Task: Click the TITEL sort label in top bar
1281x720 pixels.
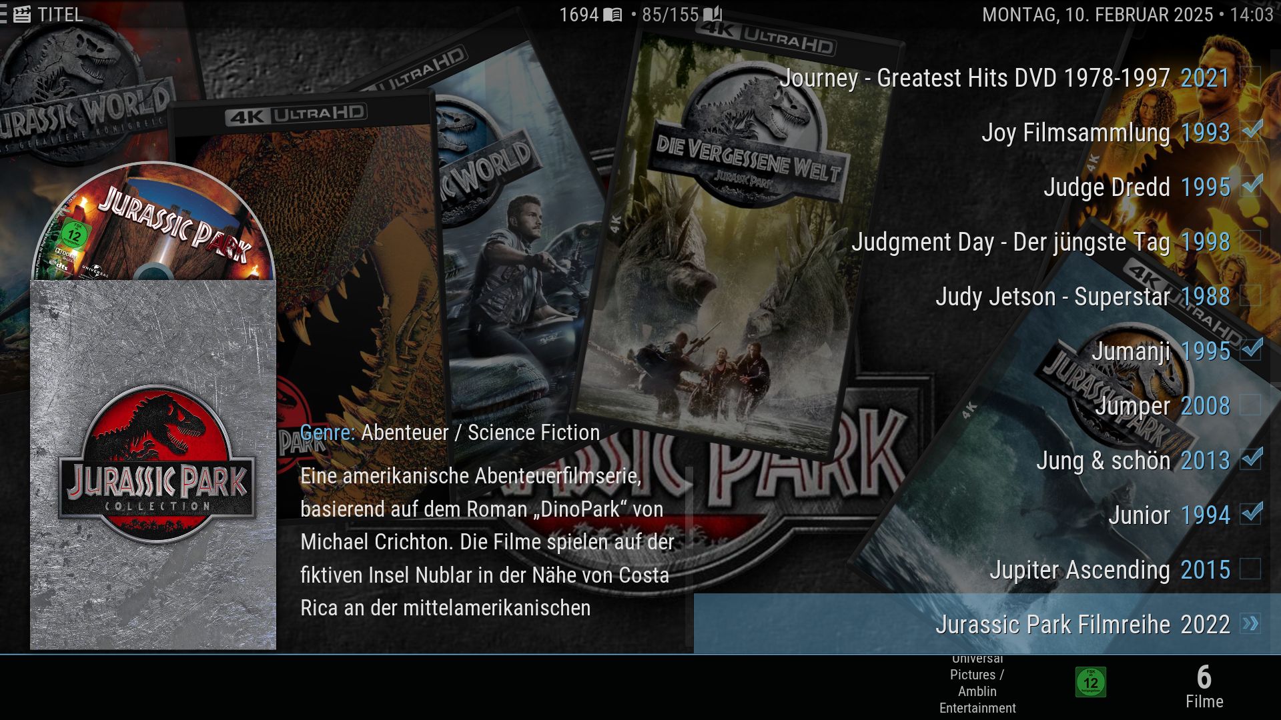Action: [60, 15]
